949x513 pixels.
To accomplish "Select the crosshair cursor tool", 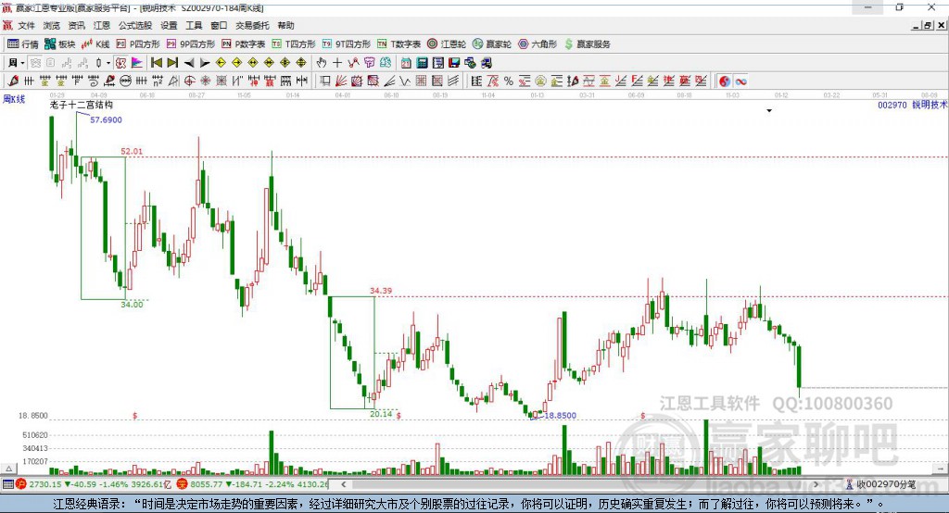I will tap(337, 63).
